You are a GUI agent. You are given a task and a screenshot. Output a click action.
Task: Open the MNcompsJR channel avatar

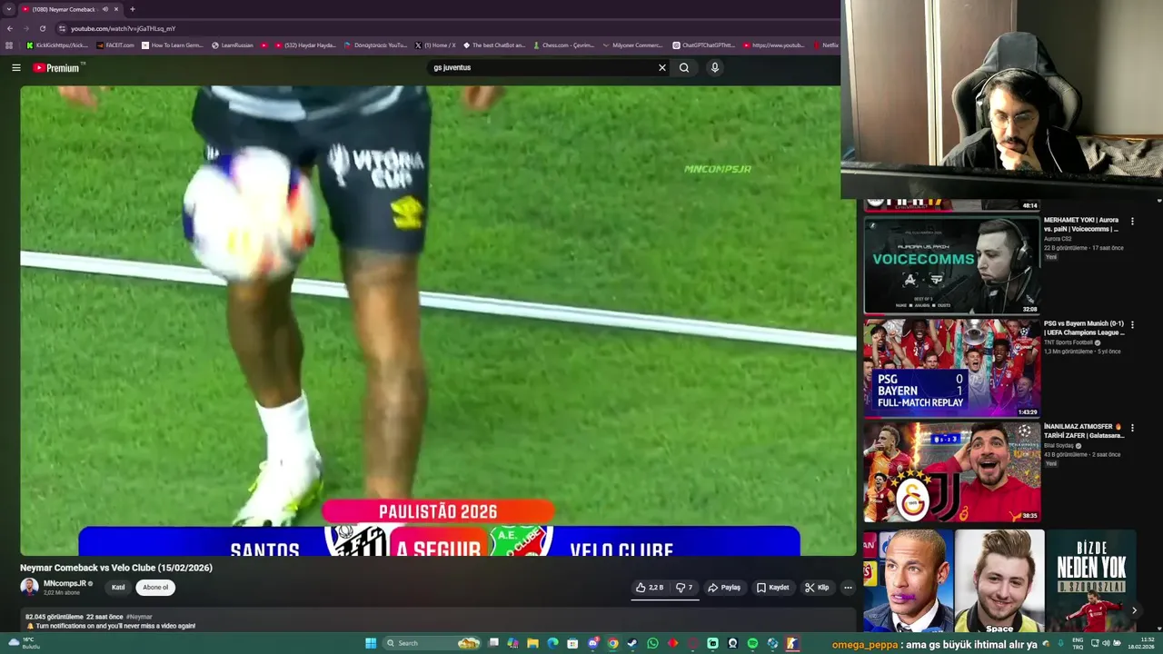[29, 587]
